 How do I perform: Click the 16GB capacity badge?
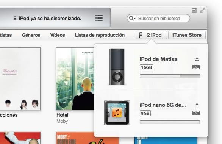click(147, 67)
